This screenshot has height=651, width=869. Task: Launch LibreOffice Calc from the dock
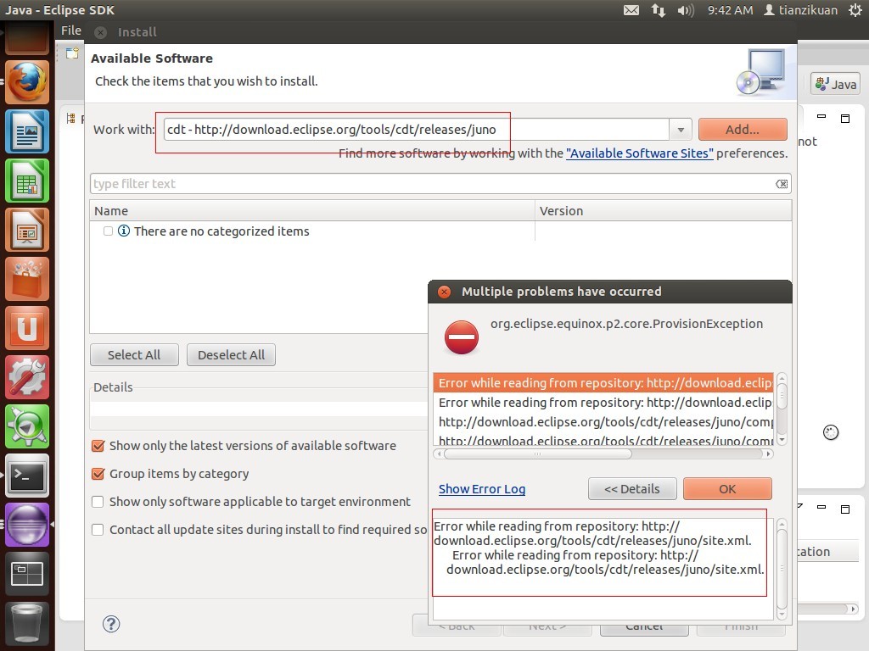point(26,181)
